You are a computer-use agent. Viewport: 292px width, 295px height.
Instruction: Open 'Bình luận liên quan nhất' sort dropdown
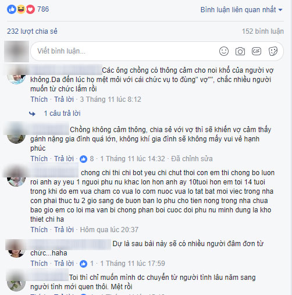pos(241,10)
